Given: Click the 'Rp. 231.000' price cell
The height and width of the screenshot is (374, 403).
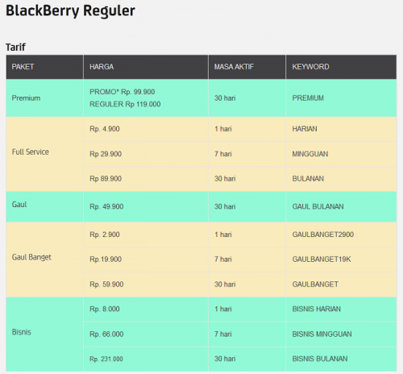Looking at the screenshot, I should (x=146, y=359).
